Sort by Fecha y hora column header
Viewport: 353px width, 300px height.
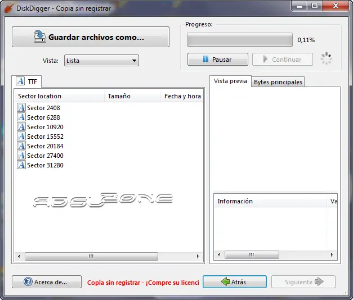pyautogui.click(x=182, y=96)
